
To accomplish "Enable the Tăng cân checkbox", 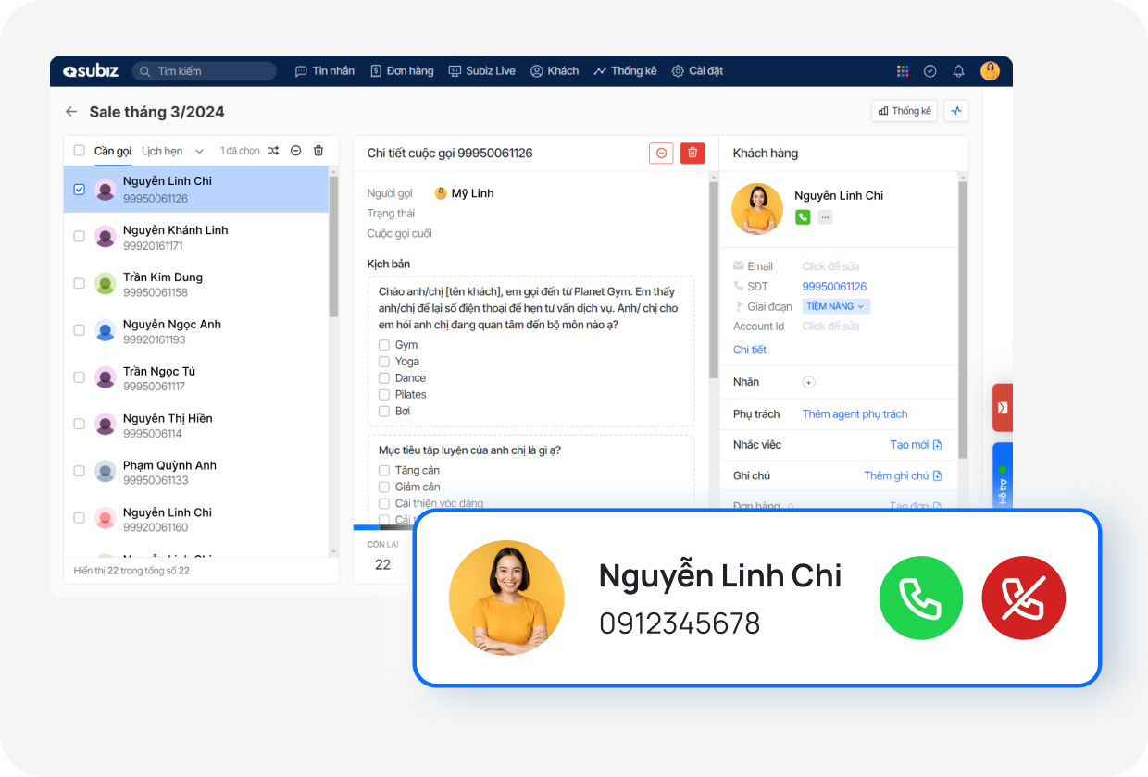I will point(384,471).
